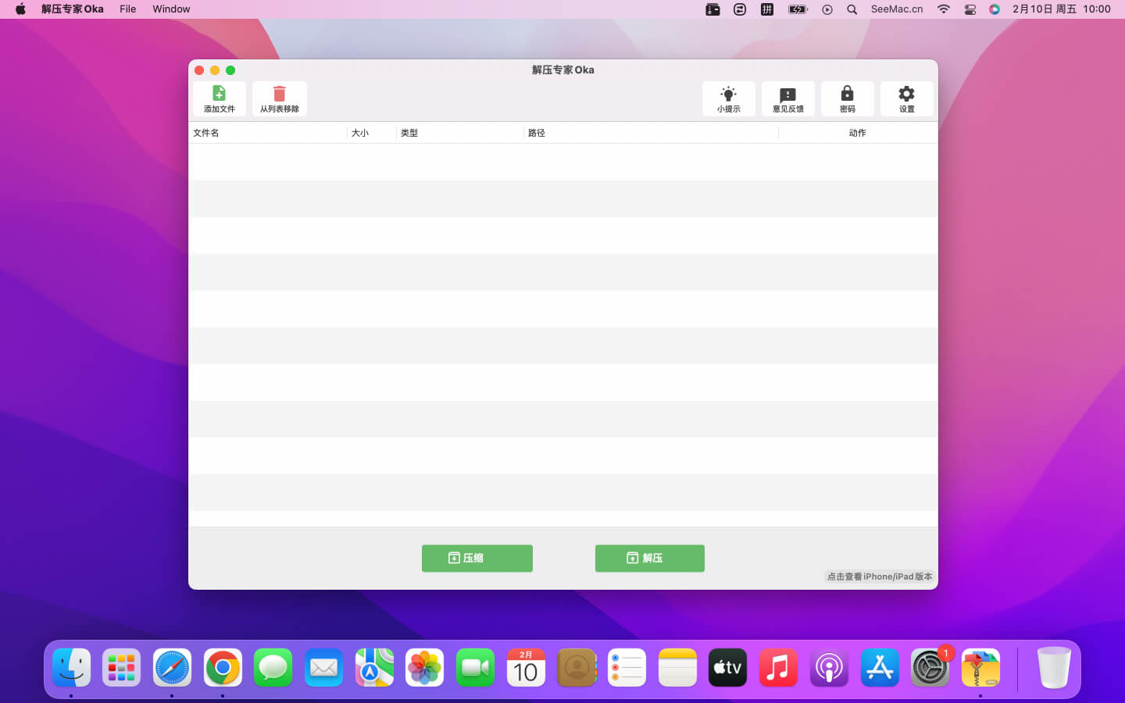Open the Window menu
The height and width of the screenshot is (703, 1125).
[x=171, y=9]
